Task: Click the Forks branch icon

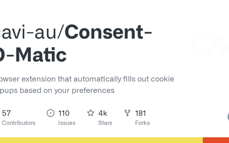Action: [127, 113]
